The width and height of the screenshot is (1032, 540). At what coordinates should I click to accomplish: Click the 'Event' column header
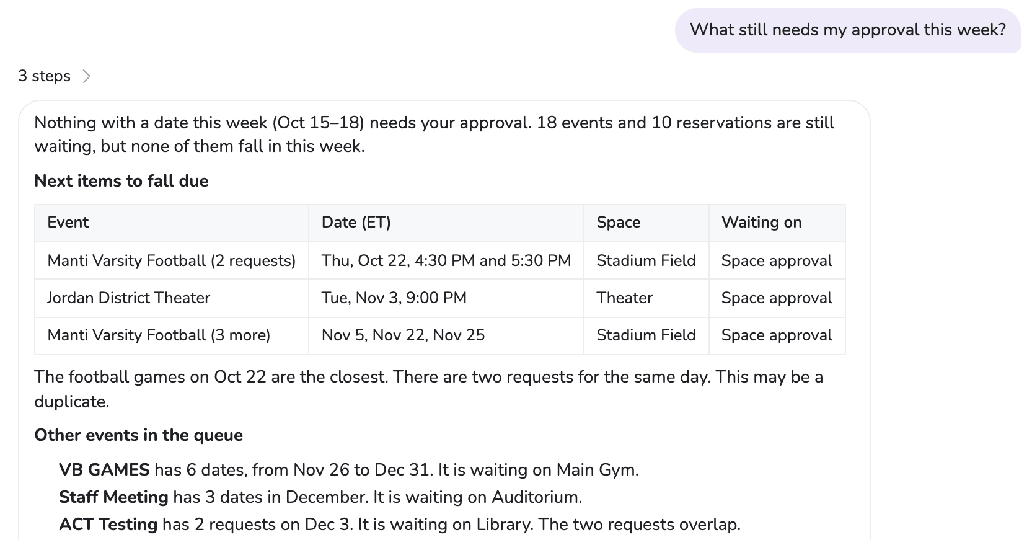coord(172,223)
